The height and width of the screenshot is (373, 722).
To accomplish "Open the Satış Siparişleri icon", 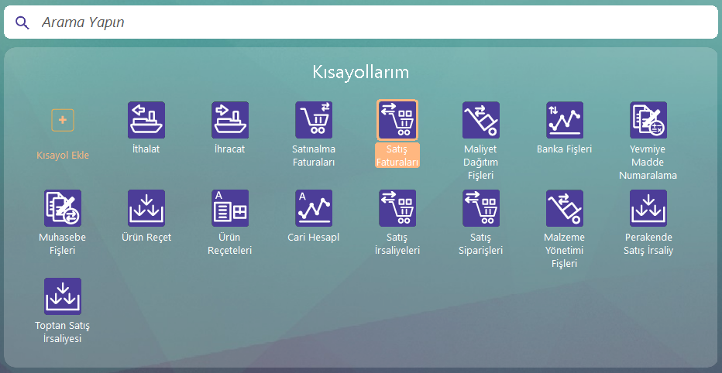I will click(x=481, y=208).
